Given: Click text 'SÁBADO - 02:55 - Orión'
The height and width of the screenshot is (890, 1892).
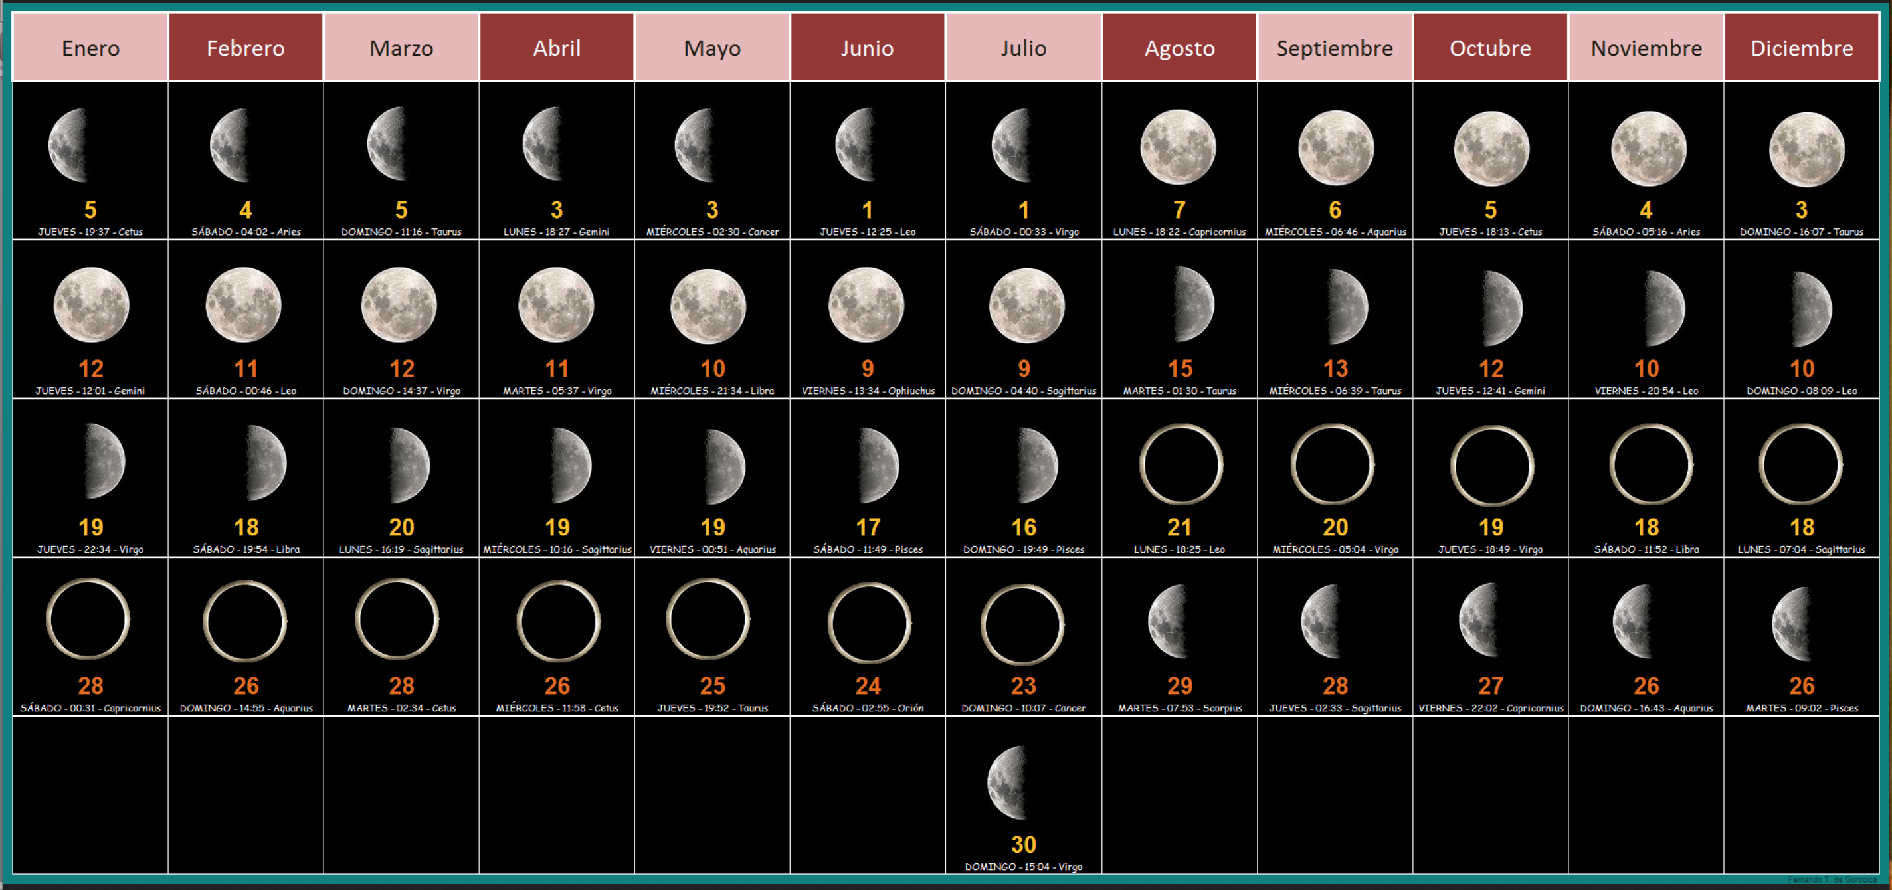Looking at the screenshot, I should click(868, 708).
